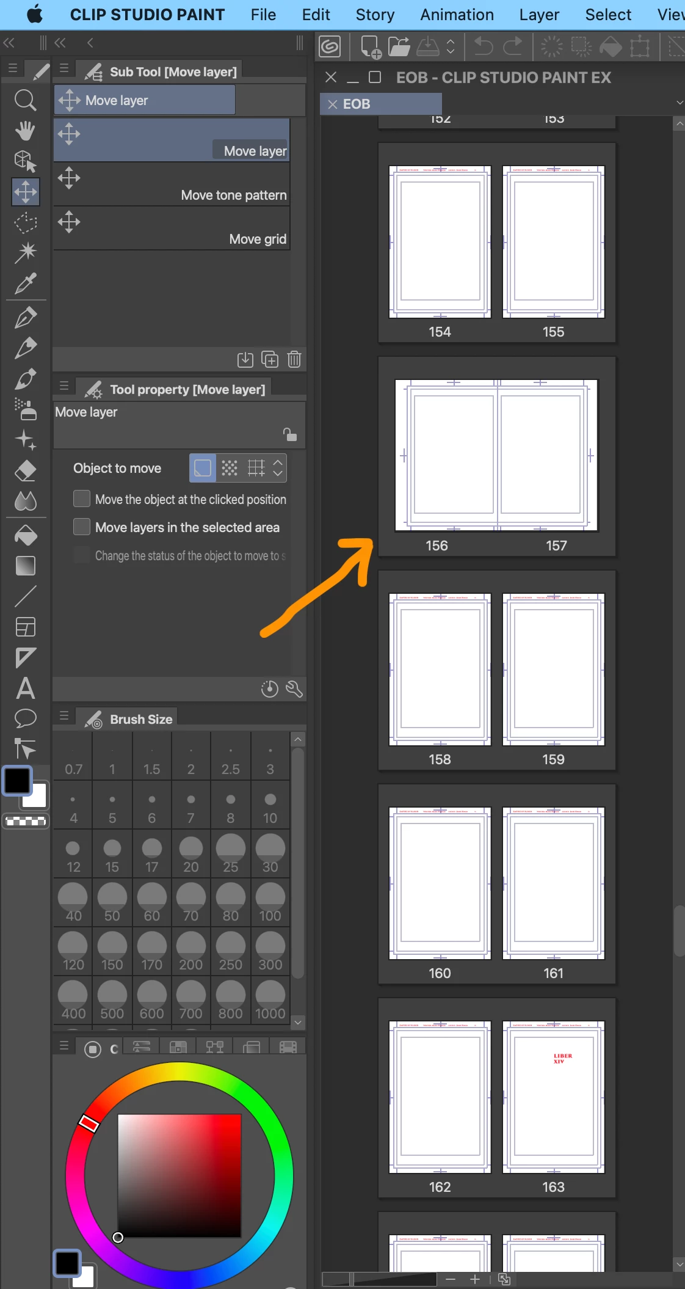Select the Move grid sub tool

pyautogui.click(x=172, y=229)
